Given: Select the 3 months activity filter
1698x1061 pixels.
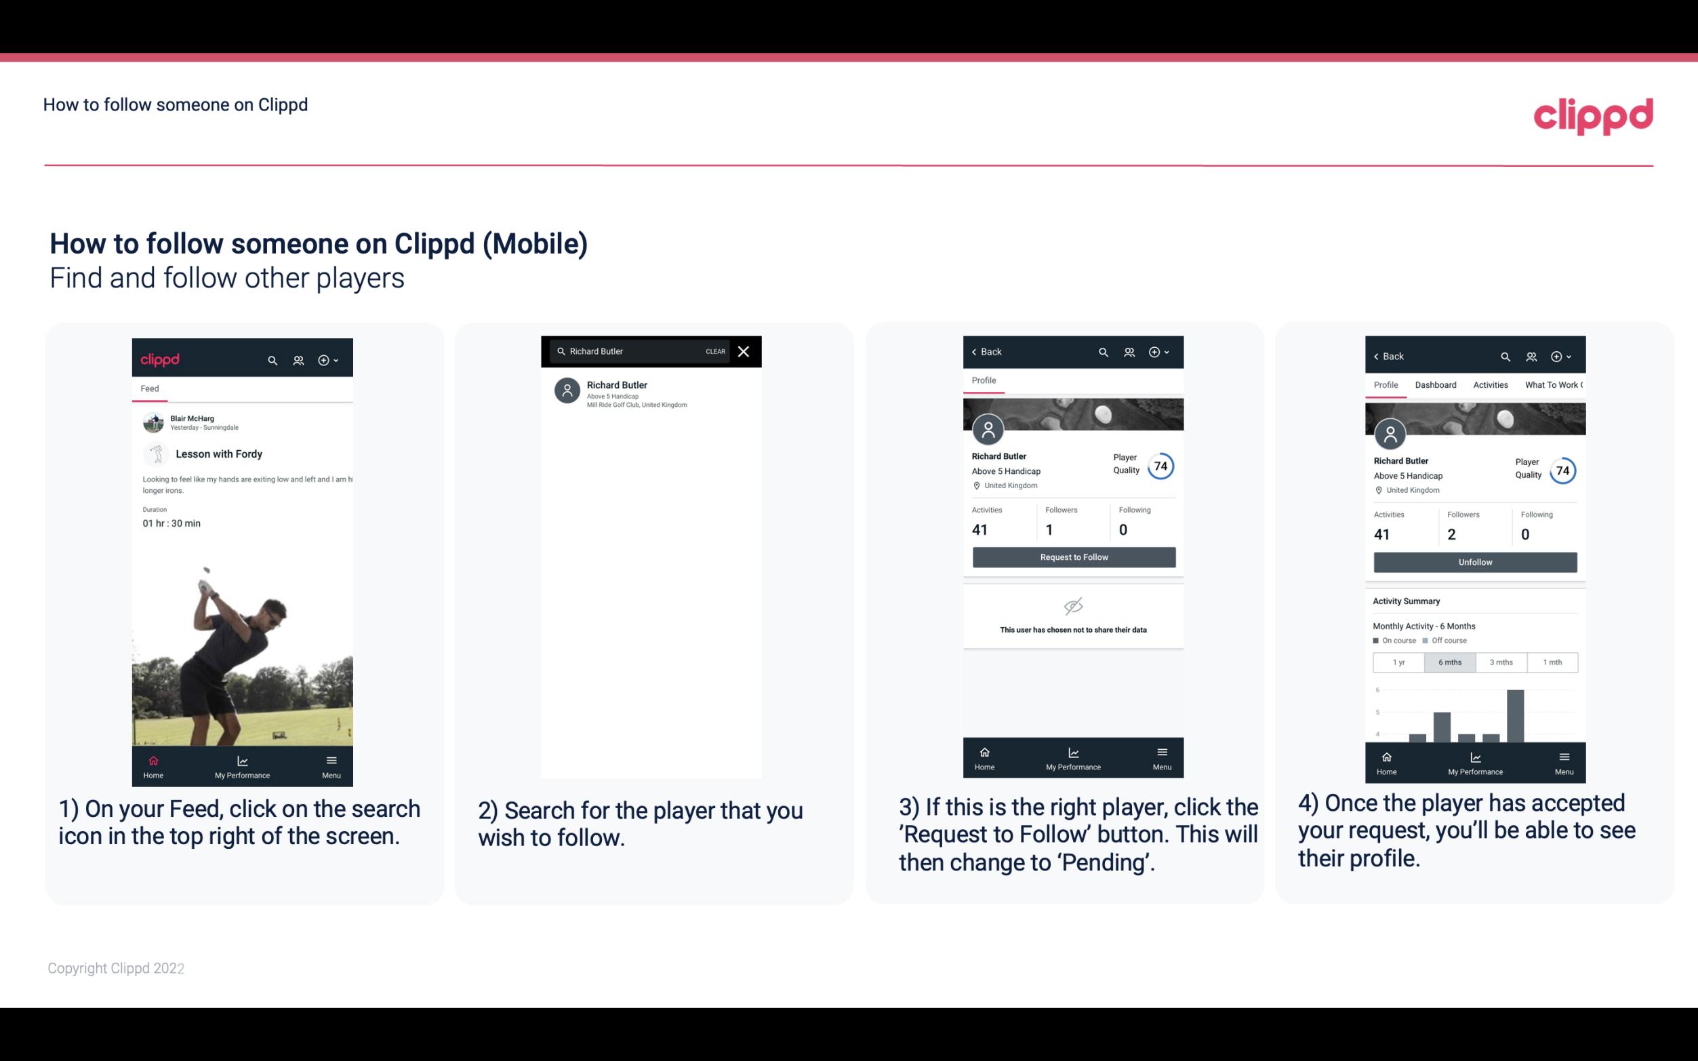Looking at the screenshot, I should (x=1500, y=661).
